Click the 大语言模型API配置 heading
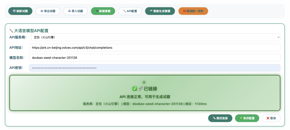Screen dimensions: 290x130 point(31,31)
